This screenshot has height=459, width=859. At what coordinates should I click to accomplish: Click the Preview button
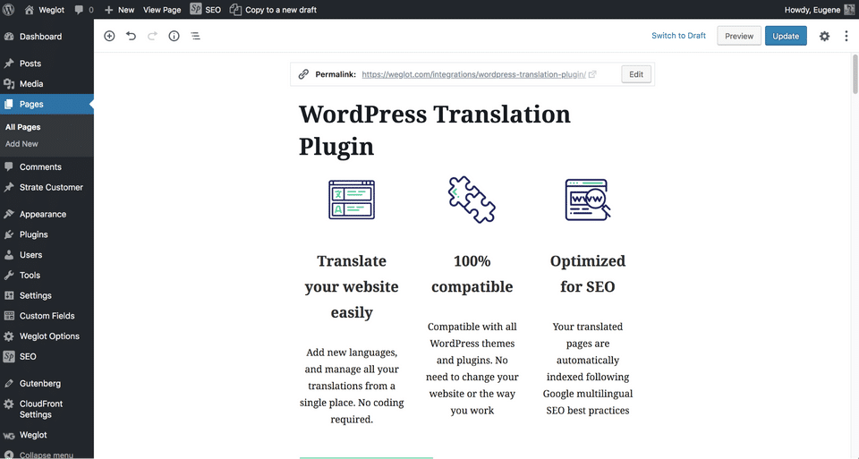pyautogui.click(x=739, y=36)
